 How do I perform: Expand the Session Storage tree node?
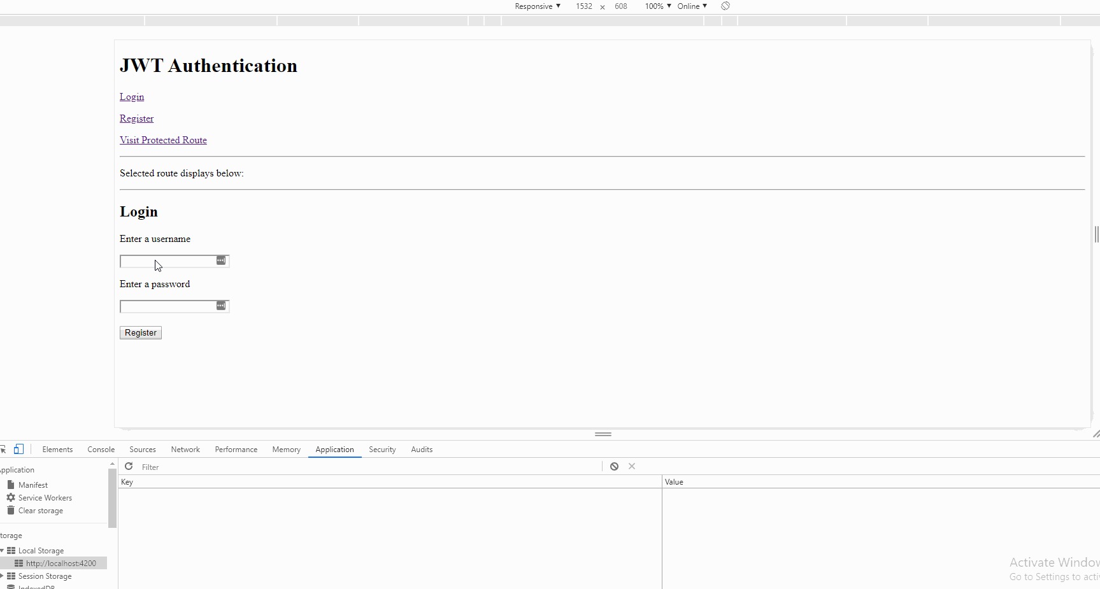[2, 576]
